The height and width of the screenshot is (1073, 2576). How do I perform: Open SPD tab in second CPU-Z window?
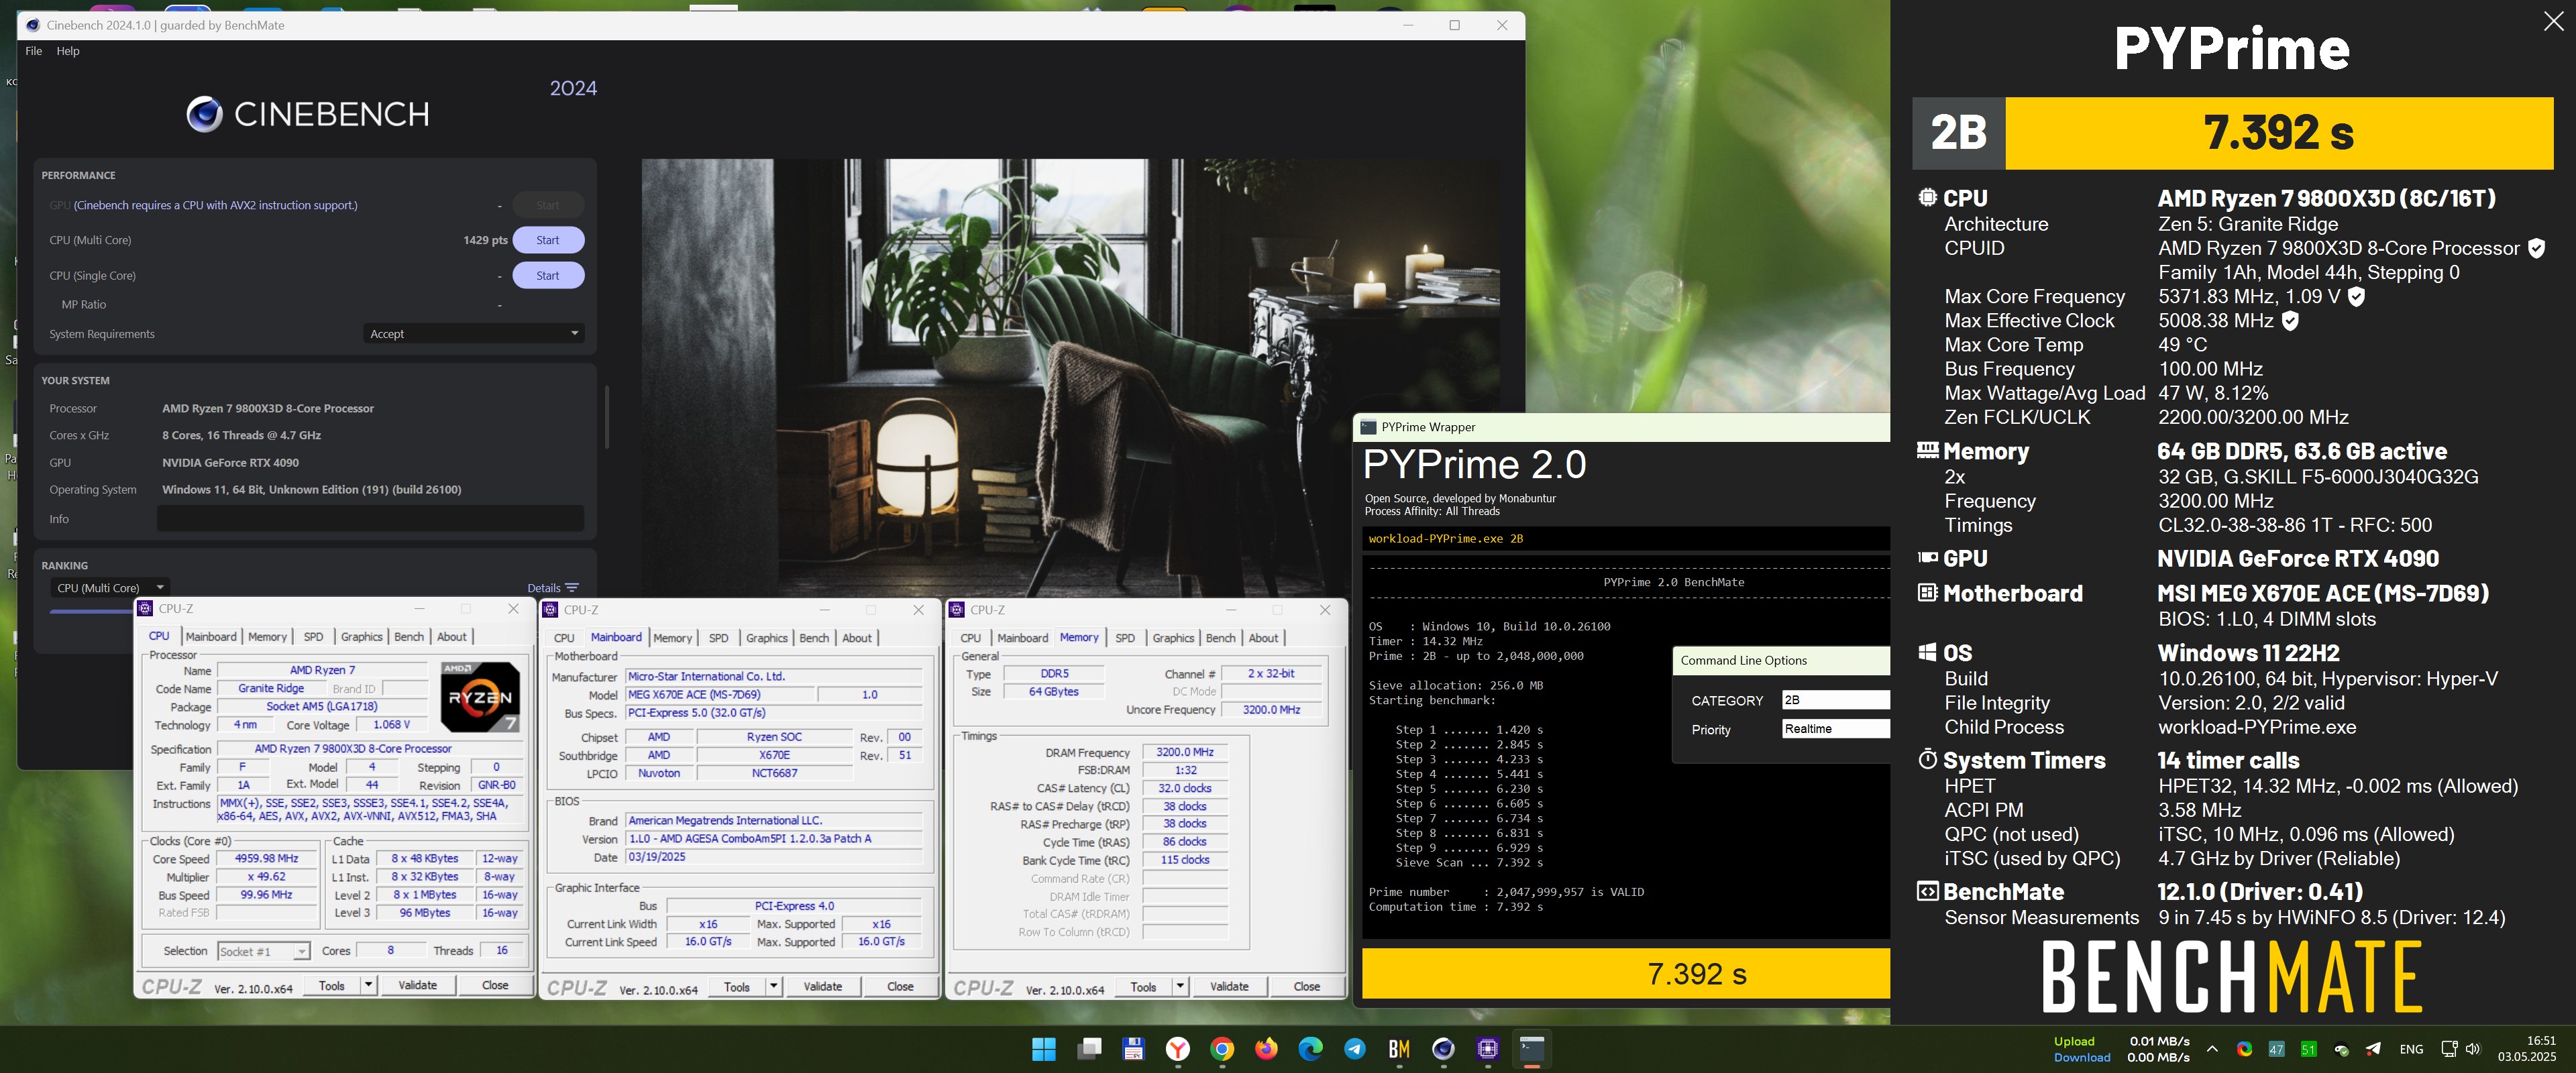pyautogui.click(x=718, y=638)
